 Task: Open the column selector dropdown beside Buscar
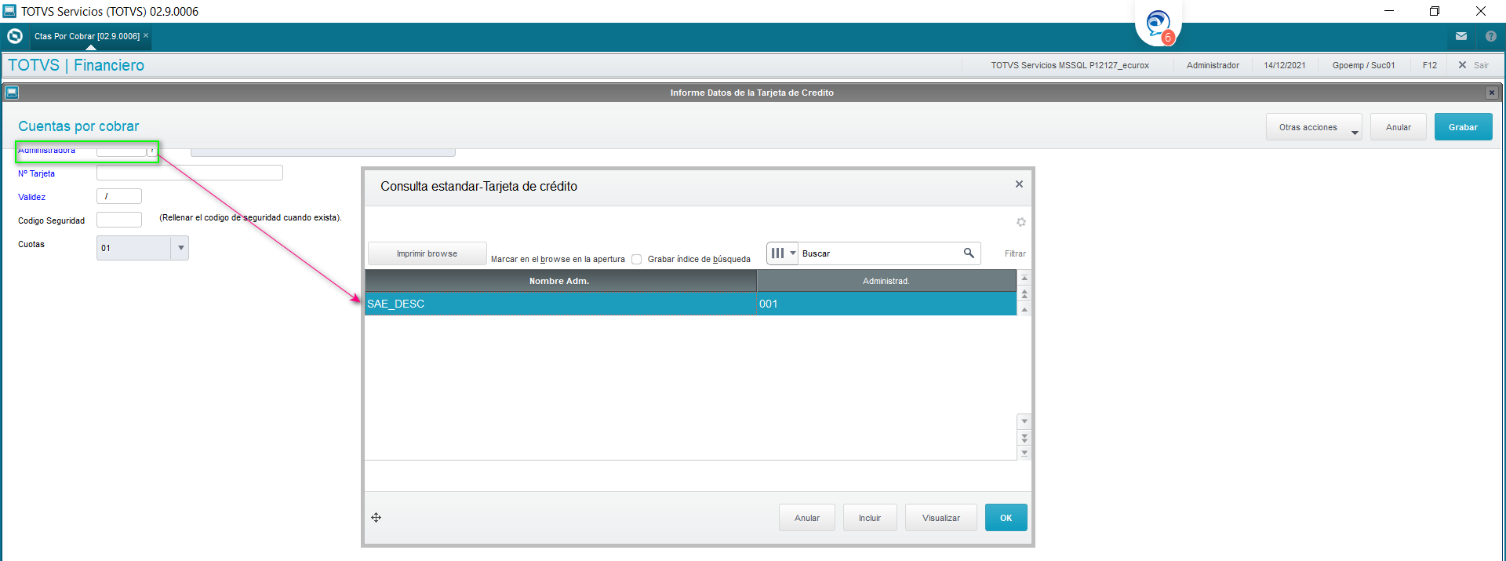pos(783,253)
